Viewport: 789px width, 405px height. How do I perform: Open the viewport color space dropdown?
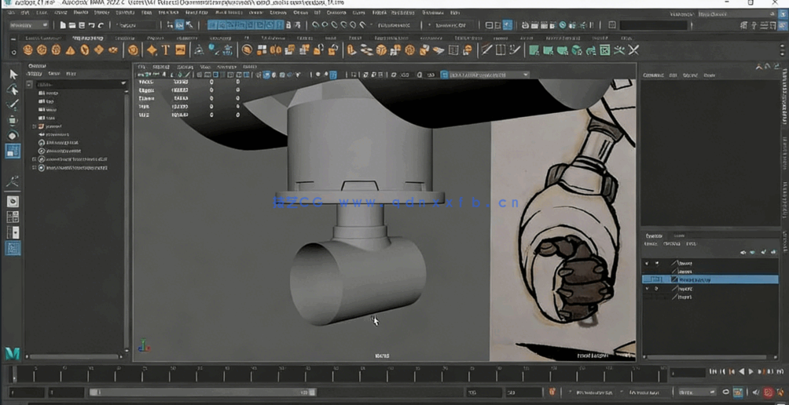pyautogui.click(x=486, y=75)
